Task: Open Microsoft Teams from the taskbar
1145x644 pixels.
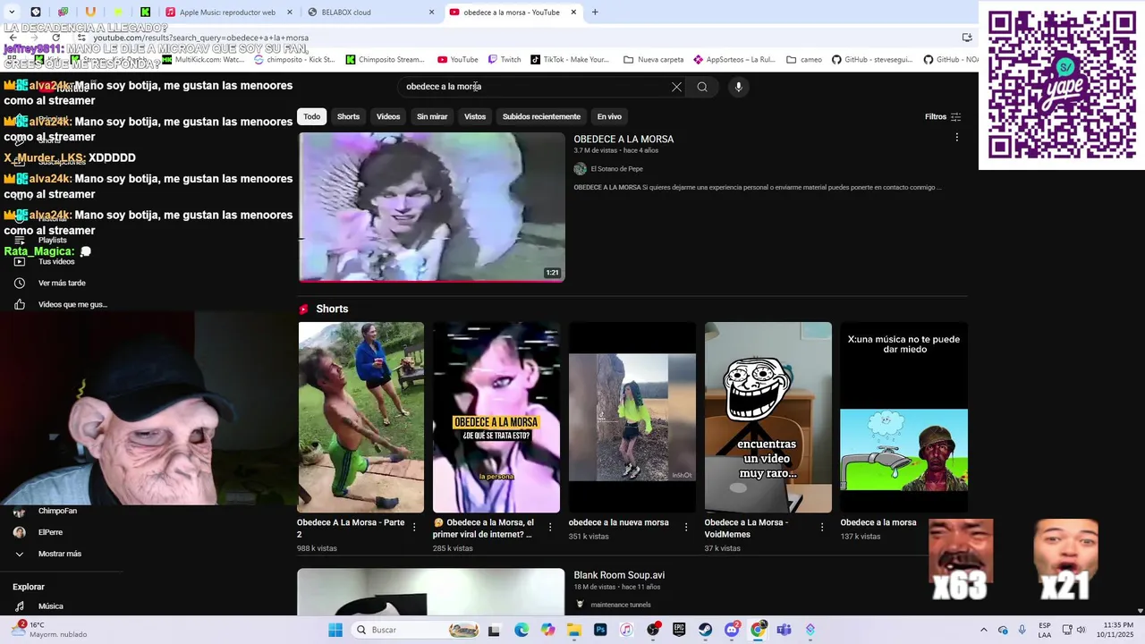Action: point(785,630)
